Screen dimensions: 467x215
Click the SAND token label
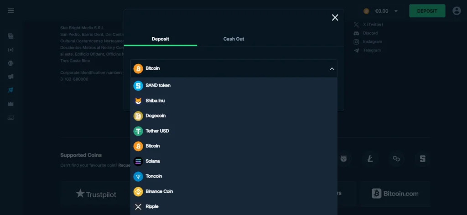(158, 85)
